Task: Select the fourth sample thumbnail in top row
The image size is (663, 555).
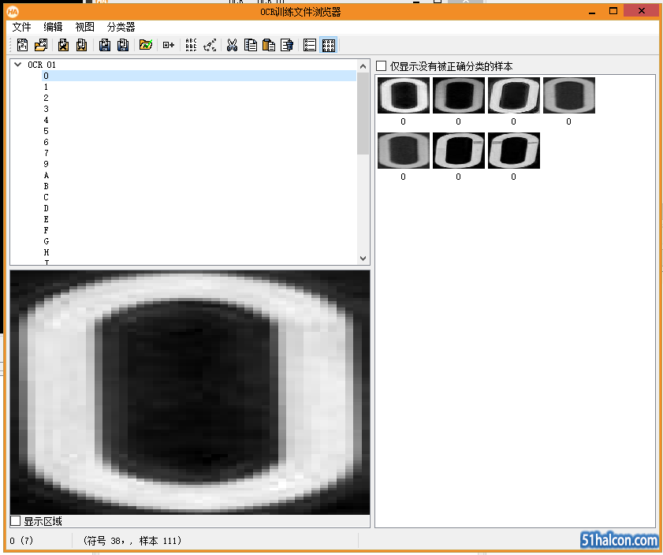Action: pyautogui.click(x=569, y=95)
